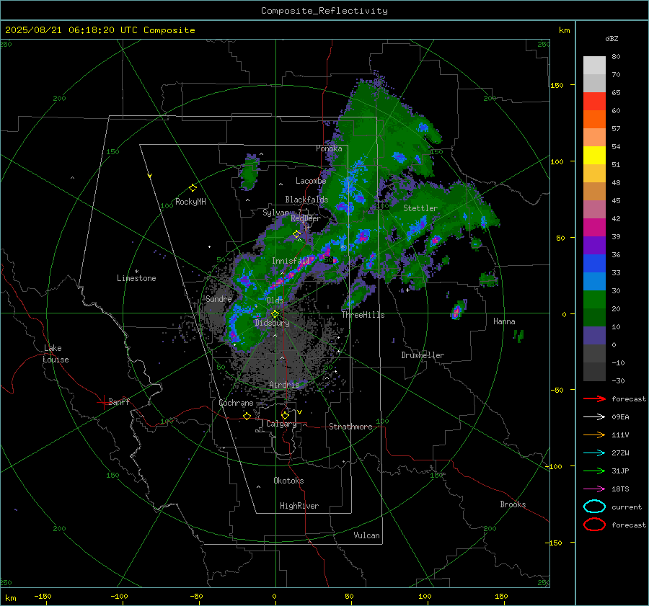Click the yellow diamond marker at Red Deer
649x606 pixels.
pos(296,234)
